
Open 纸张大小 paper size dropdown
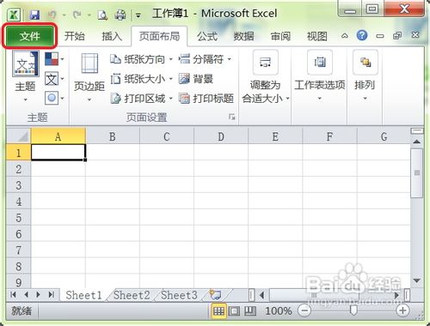point(142,79)
